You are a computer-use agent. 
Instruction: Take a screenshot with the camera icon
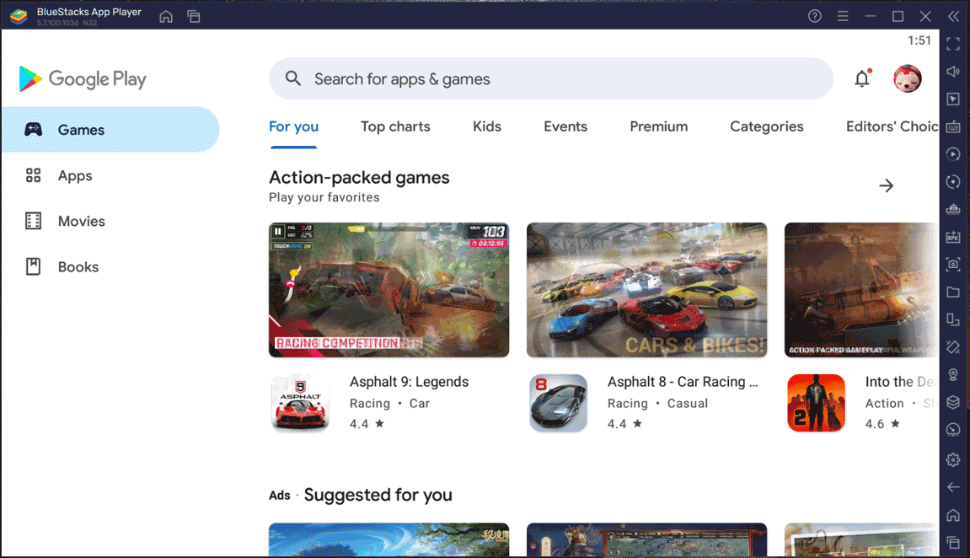point(953,265)
